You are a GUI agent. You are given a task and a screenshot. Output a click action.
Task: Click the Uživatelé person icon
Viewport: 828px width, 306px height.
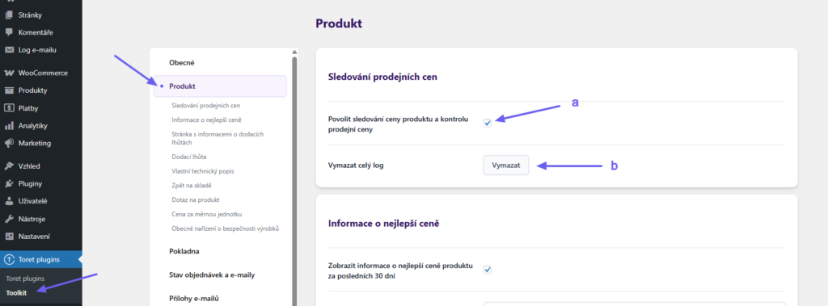tap(8, 201)
